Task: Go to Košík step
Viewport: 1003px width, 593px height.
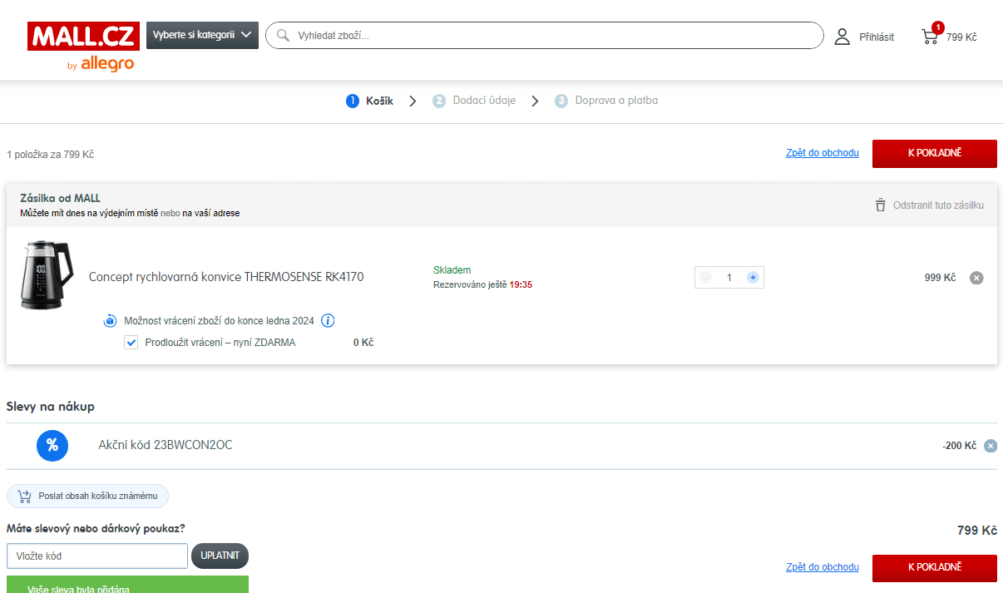Action: 370,101
